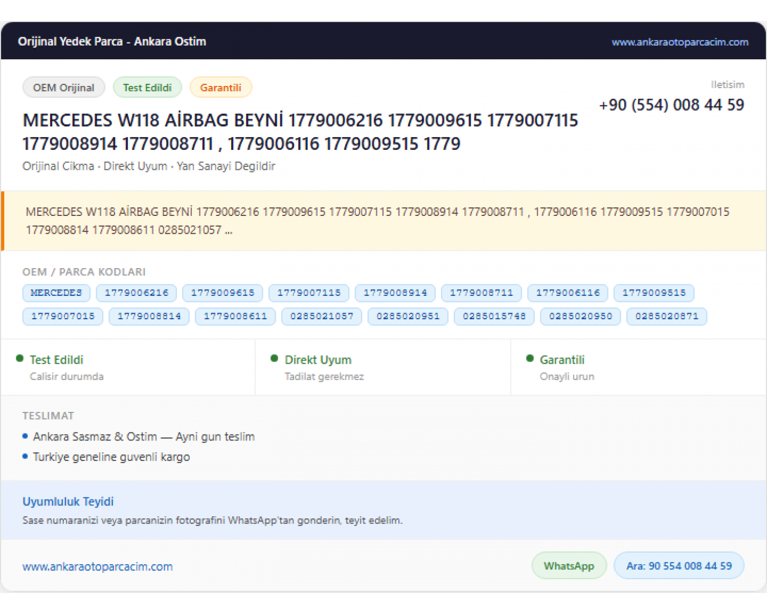
Task: Select the orange Garantili badge
Action: pyautogui.click(x=220, y=87)
